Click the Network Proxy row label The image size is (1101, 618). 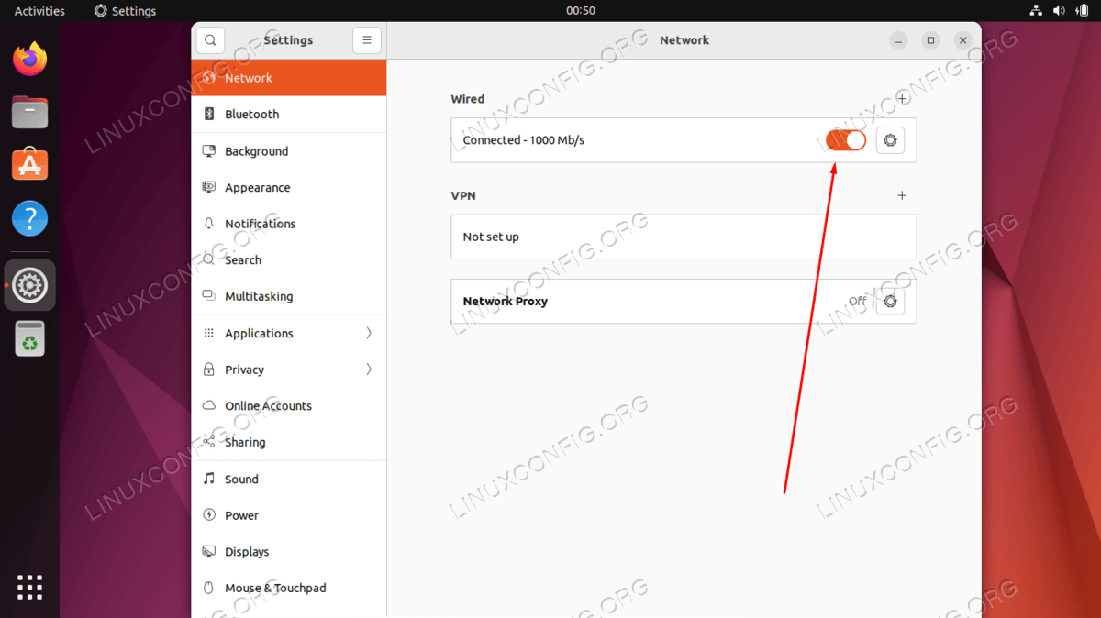pos(506,302)
